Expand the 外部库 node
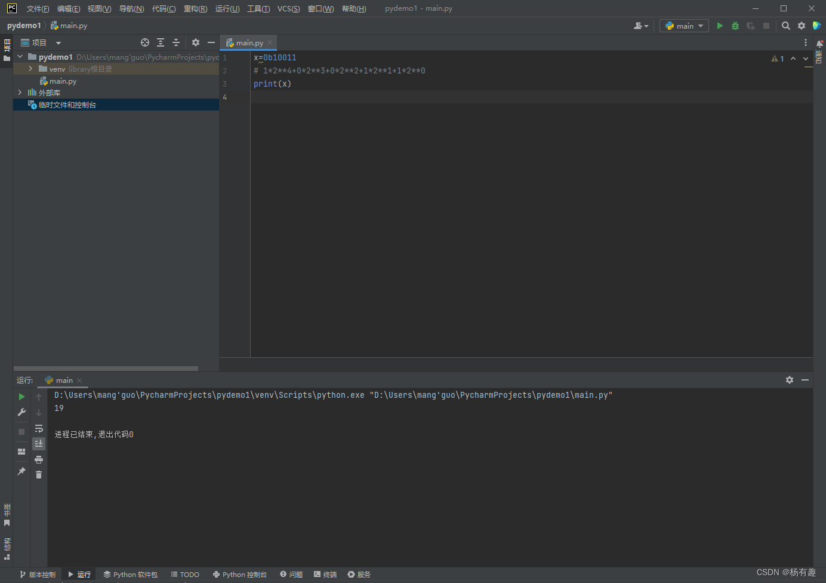Image resolution: width=826 pixels, height=583 pixels. click(x=20, y=93)
